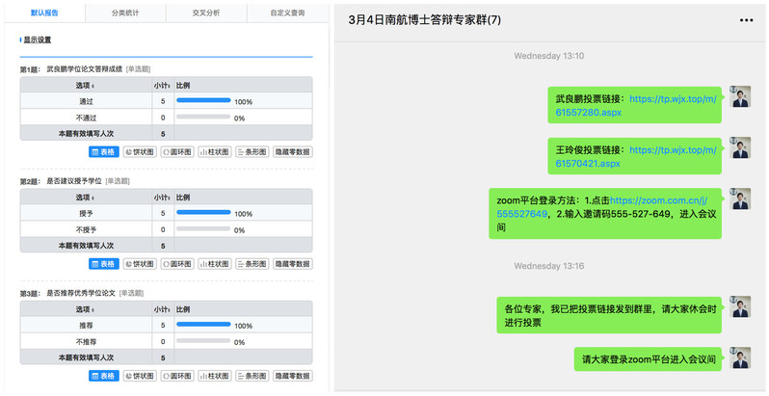Select 饼状图 for question 3
Screen dimensions: 769x396
[x=140, y=376]
